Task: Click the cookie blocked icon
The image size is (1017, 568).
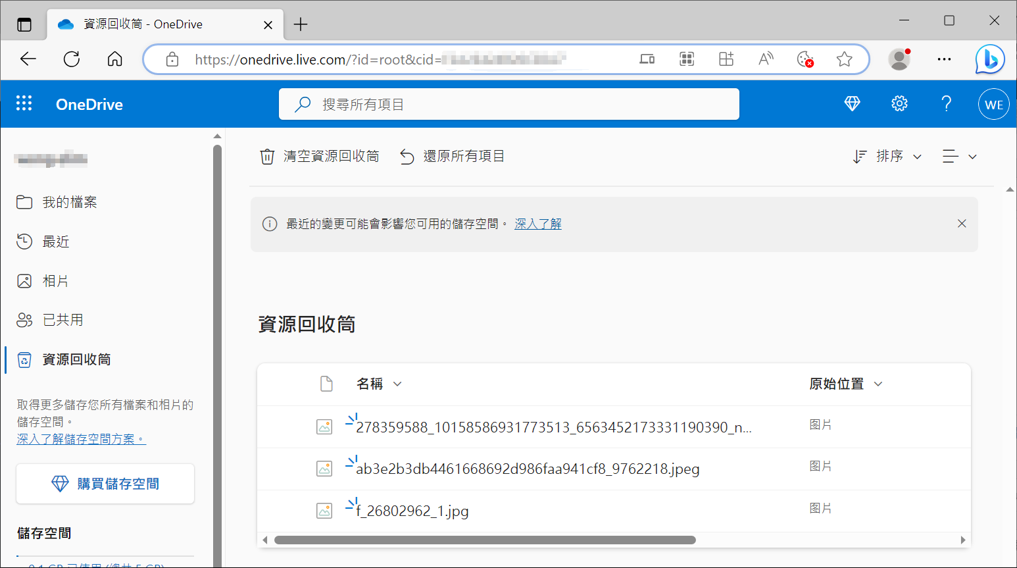Action: pos(805,59)
